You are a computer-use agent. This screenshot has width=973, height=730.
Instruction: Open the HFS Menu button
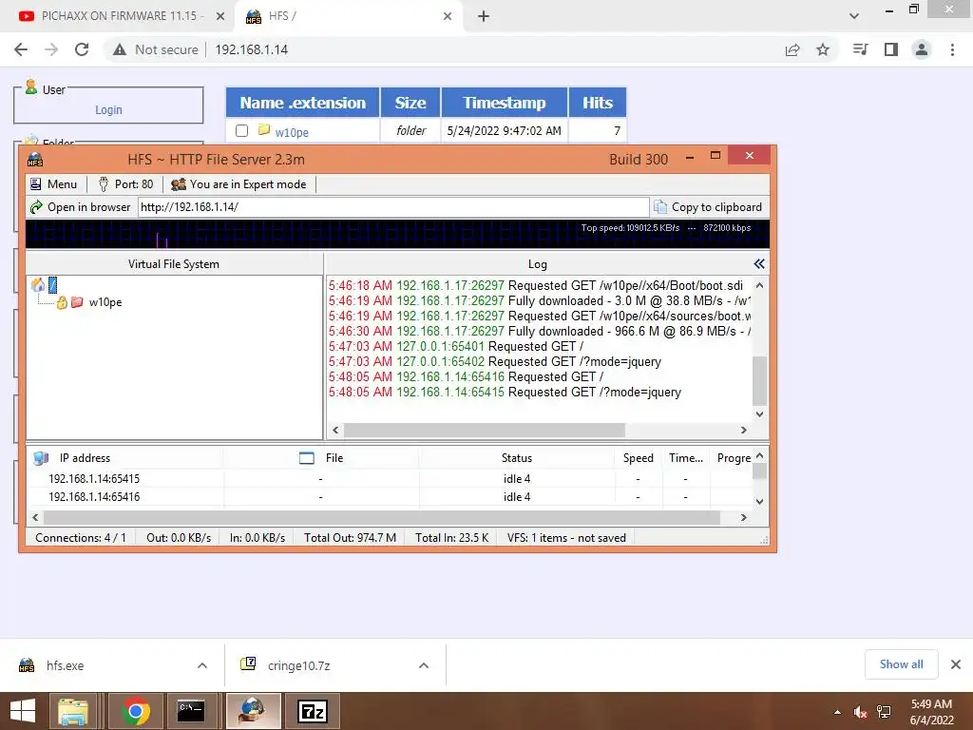click(x=53, y=184)
